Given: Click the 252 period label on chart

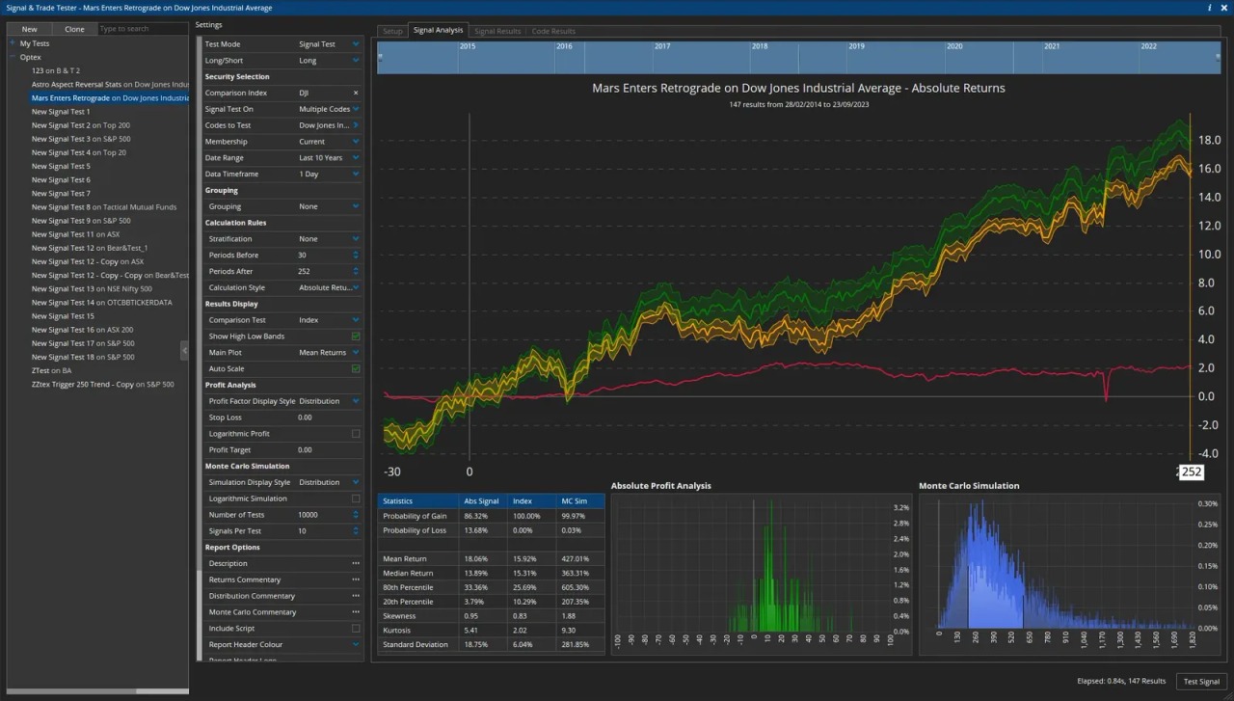Looking at the screenshot, I should click(1192, 472).
